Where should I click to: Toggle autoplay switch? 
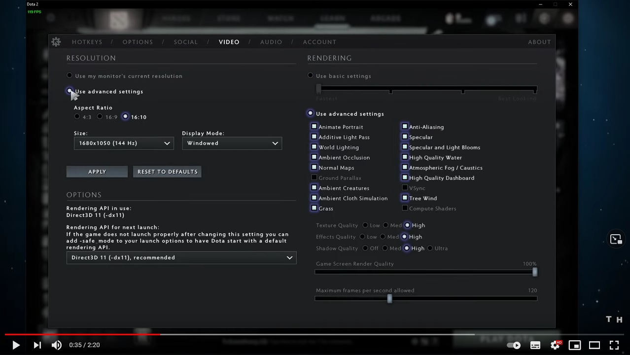pos(514,345)
